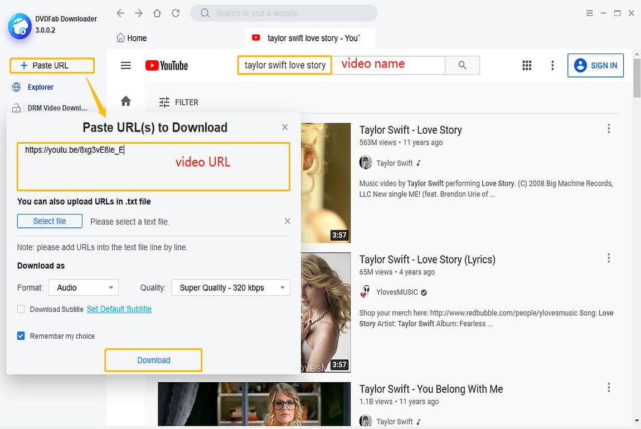Open YouTube settings three-dot menu
This screenshot has width=641, height=429.
(x=553, y=65)
